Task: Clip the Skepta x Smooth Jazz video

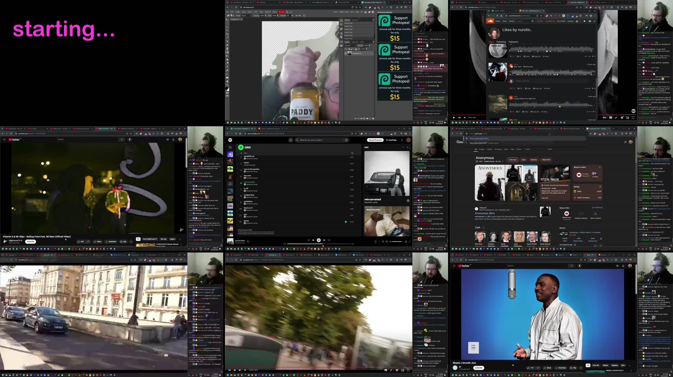Action: point(573,368)
